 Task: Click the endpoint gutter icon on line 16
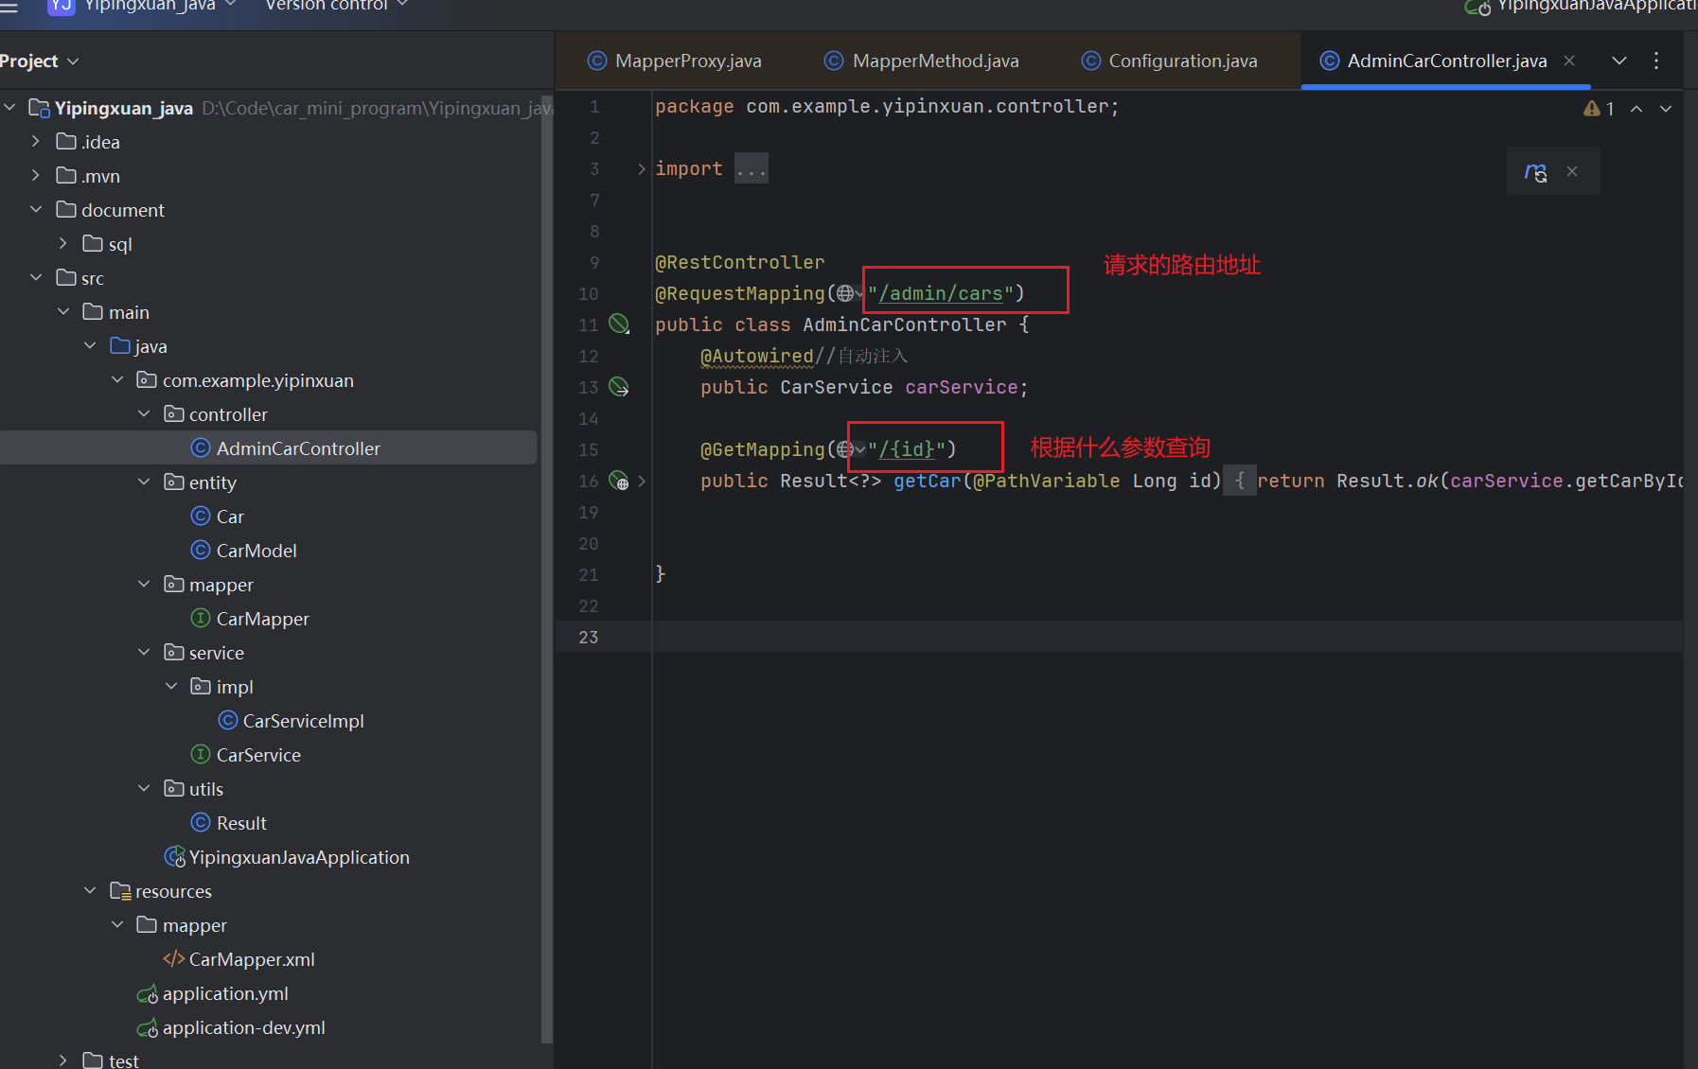click(619, 481)
